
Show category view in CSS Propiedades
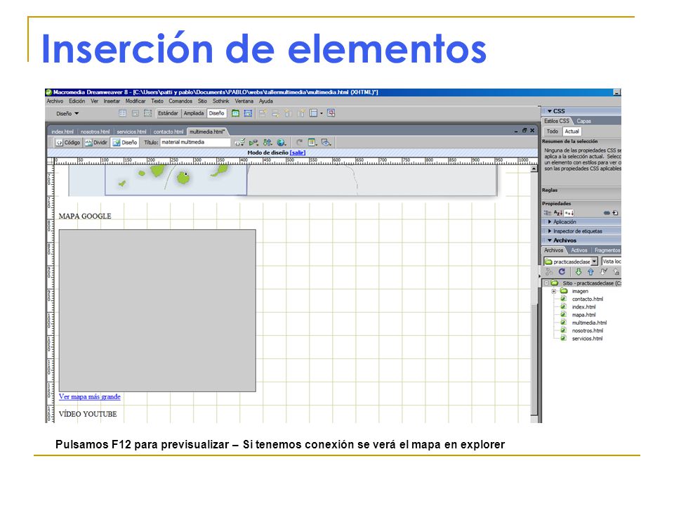pos(548,212)
